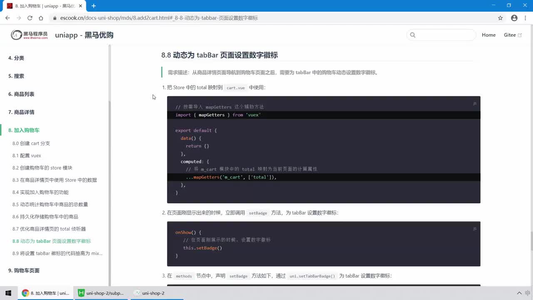
Task: Go to 8.4 实现加入购物车的功能
Action: pyautogui.click(x=40, y=192)
